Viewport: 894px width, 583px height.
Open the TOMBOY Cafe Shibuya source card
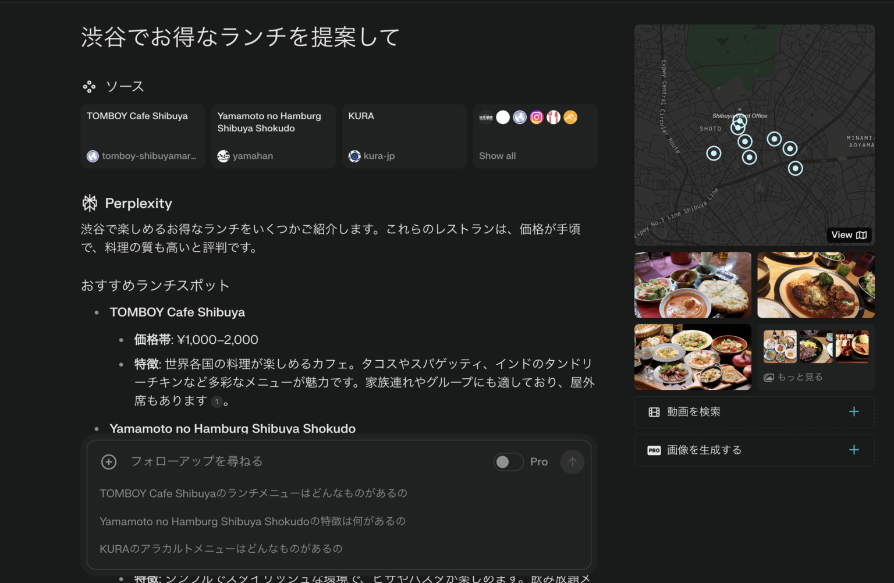(142, 136)
